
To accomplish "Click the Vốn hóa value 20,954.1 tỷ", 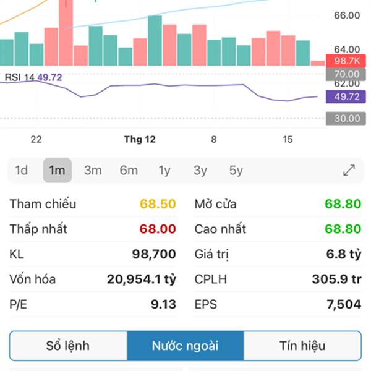I will (x=142, y=279).
